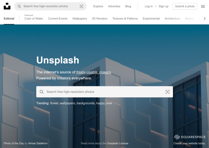209x148 pixels.
Task: Focus the hero search photos field
Action: click(104, 92)
